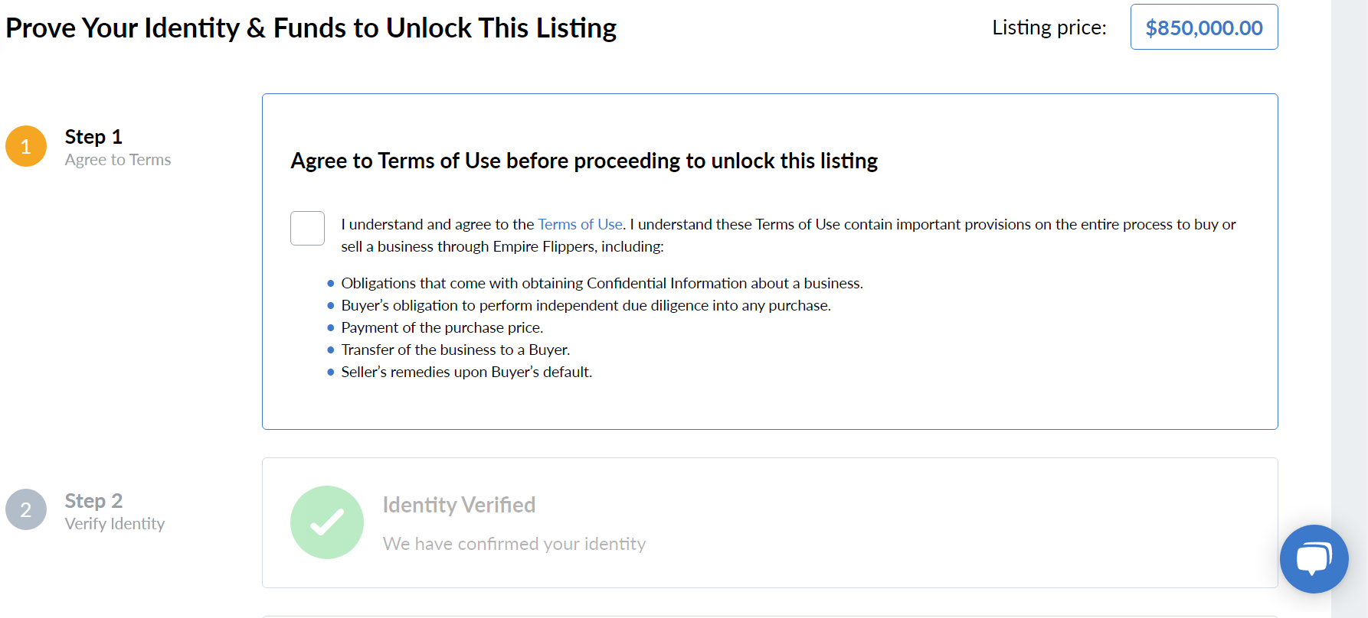Image resolution: width=1368 pixels, height=618 pixels.
Task: Click the $850,000.00 listing price box
Action: (x=1203, y=28)
